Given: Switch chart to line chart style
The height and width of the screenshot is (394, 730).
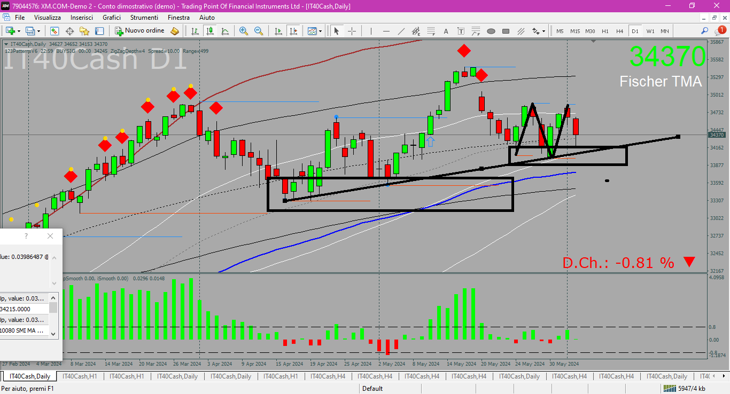Looking at the screenshot, I should pos(225,31).
